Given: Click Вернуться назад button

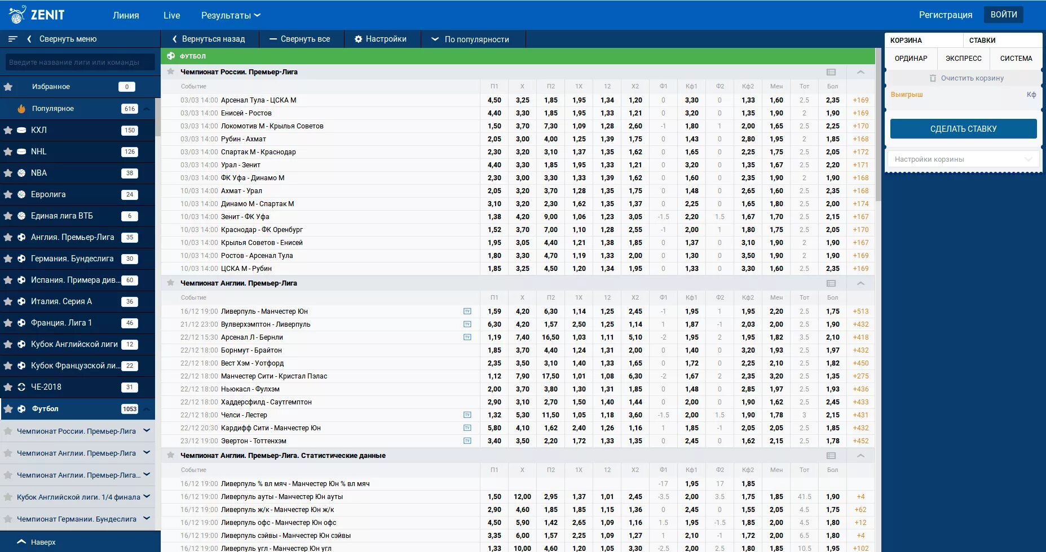Looking at the screenshot, I should pyautogui.click(x=209, y=39).
